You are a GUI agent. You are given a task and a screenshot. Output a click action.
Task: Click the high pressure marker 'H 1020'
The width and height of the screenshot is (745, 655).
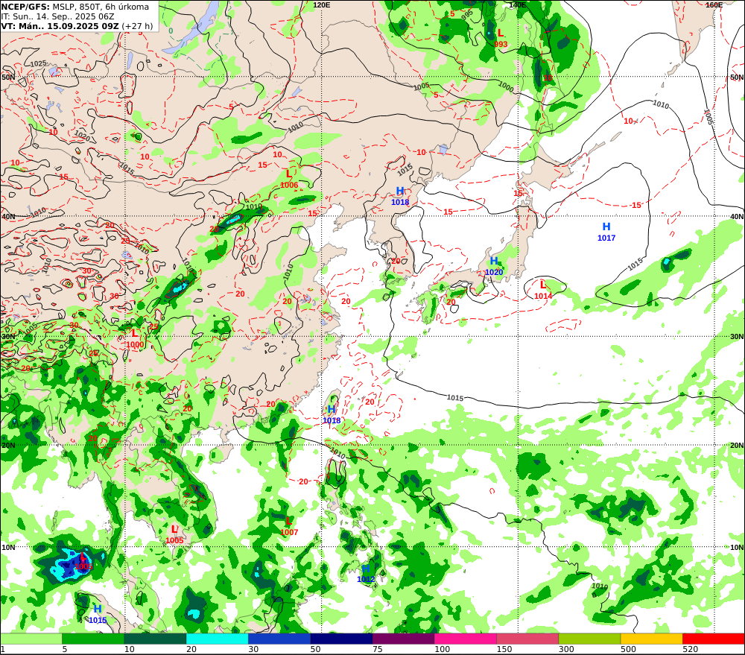pos(494,266)
